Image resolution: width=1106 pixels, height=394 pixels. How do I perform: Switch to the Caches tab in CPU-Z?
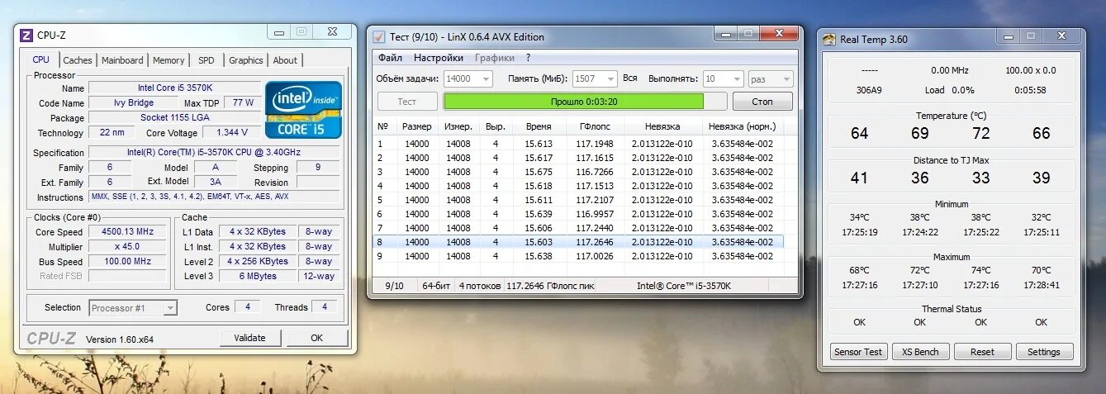(x=78, y=60)
